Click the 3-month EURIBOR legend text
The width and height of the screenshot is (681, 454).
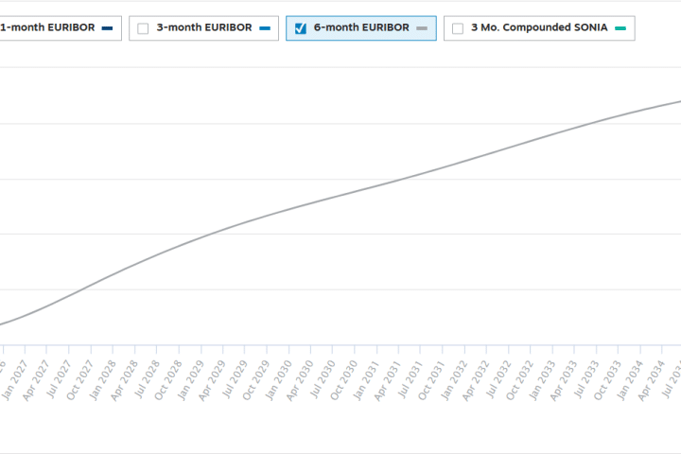(203, 28)
